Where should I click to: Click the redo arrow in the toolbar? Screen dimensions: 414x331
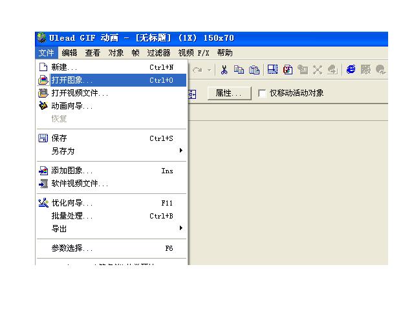(x=197, y=70)
